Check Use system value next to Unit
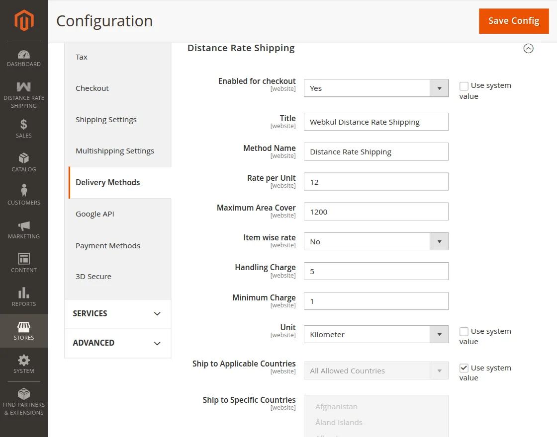Image resolution: width=557 pixels, height=437 pixels. (464, 331)
